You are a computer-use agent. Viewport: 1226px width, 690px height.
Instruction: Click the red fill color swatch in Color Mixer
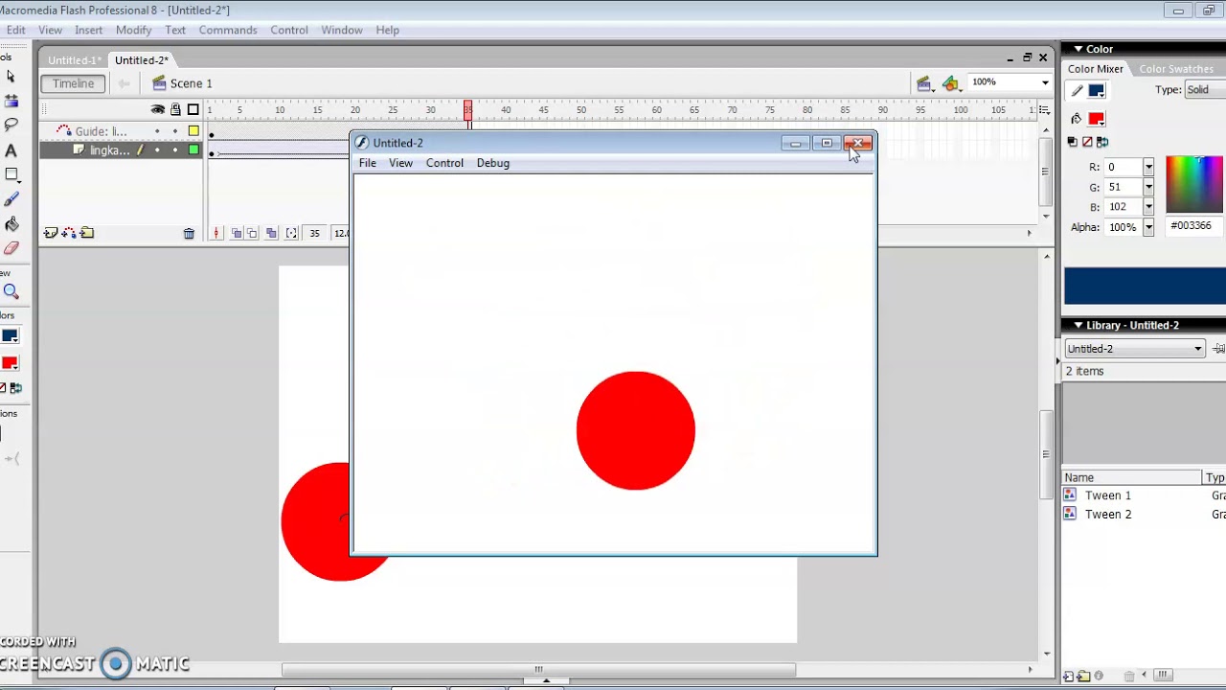click(1097, 119)
